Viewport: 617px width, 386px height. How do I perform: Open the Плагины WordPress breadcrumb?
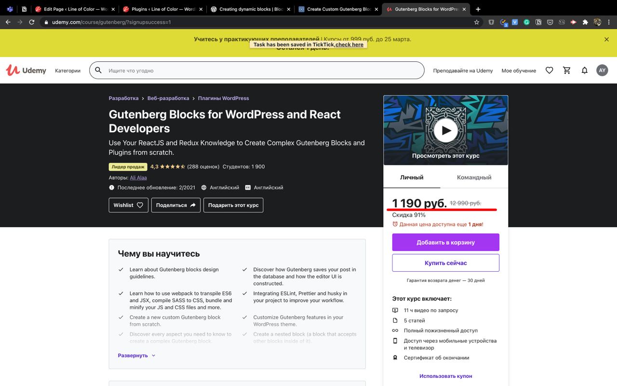224,98
